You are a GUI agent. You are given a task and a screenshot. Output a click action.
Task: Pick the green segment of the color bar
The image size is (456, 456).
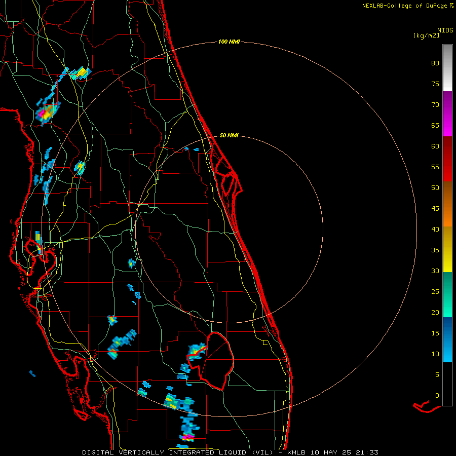click(x=447, y=294)
